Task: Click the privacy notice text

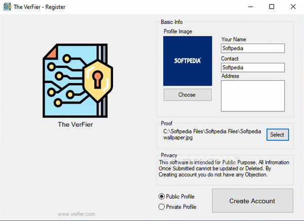Action: pyautogui.click(x=224, y=168)
